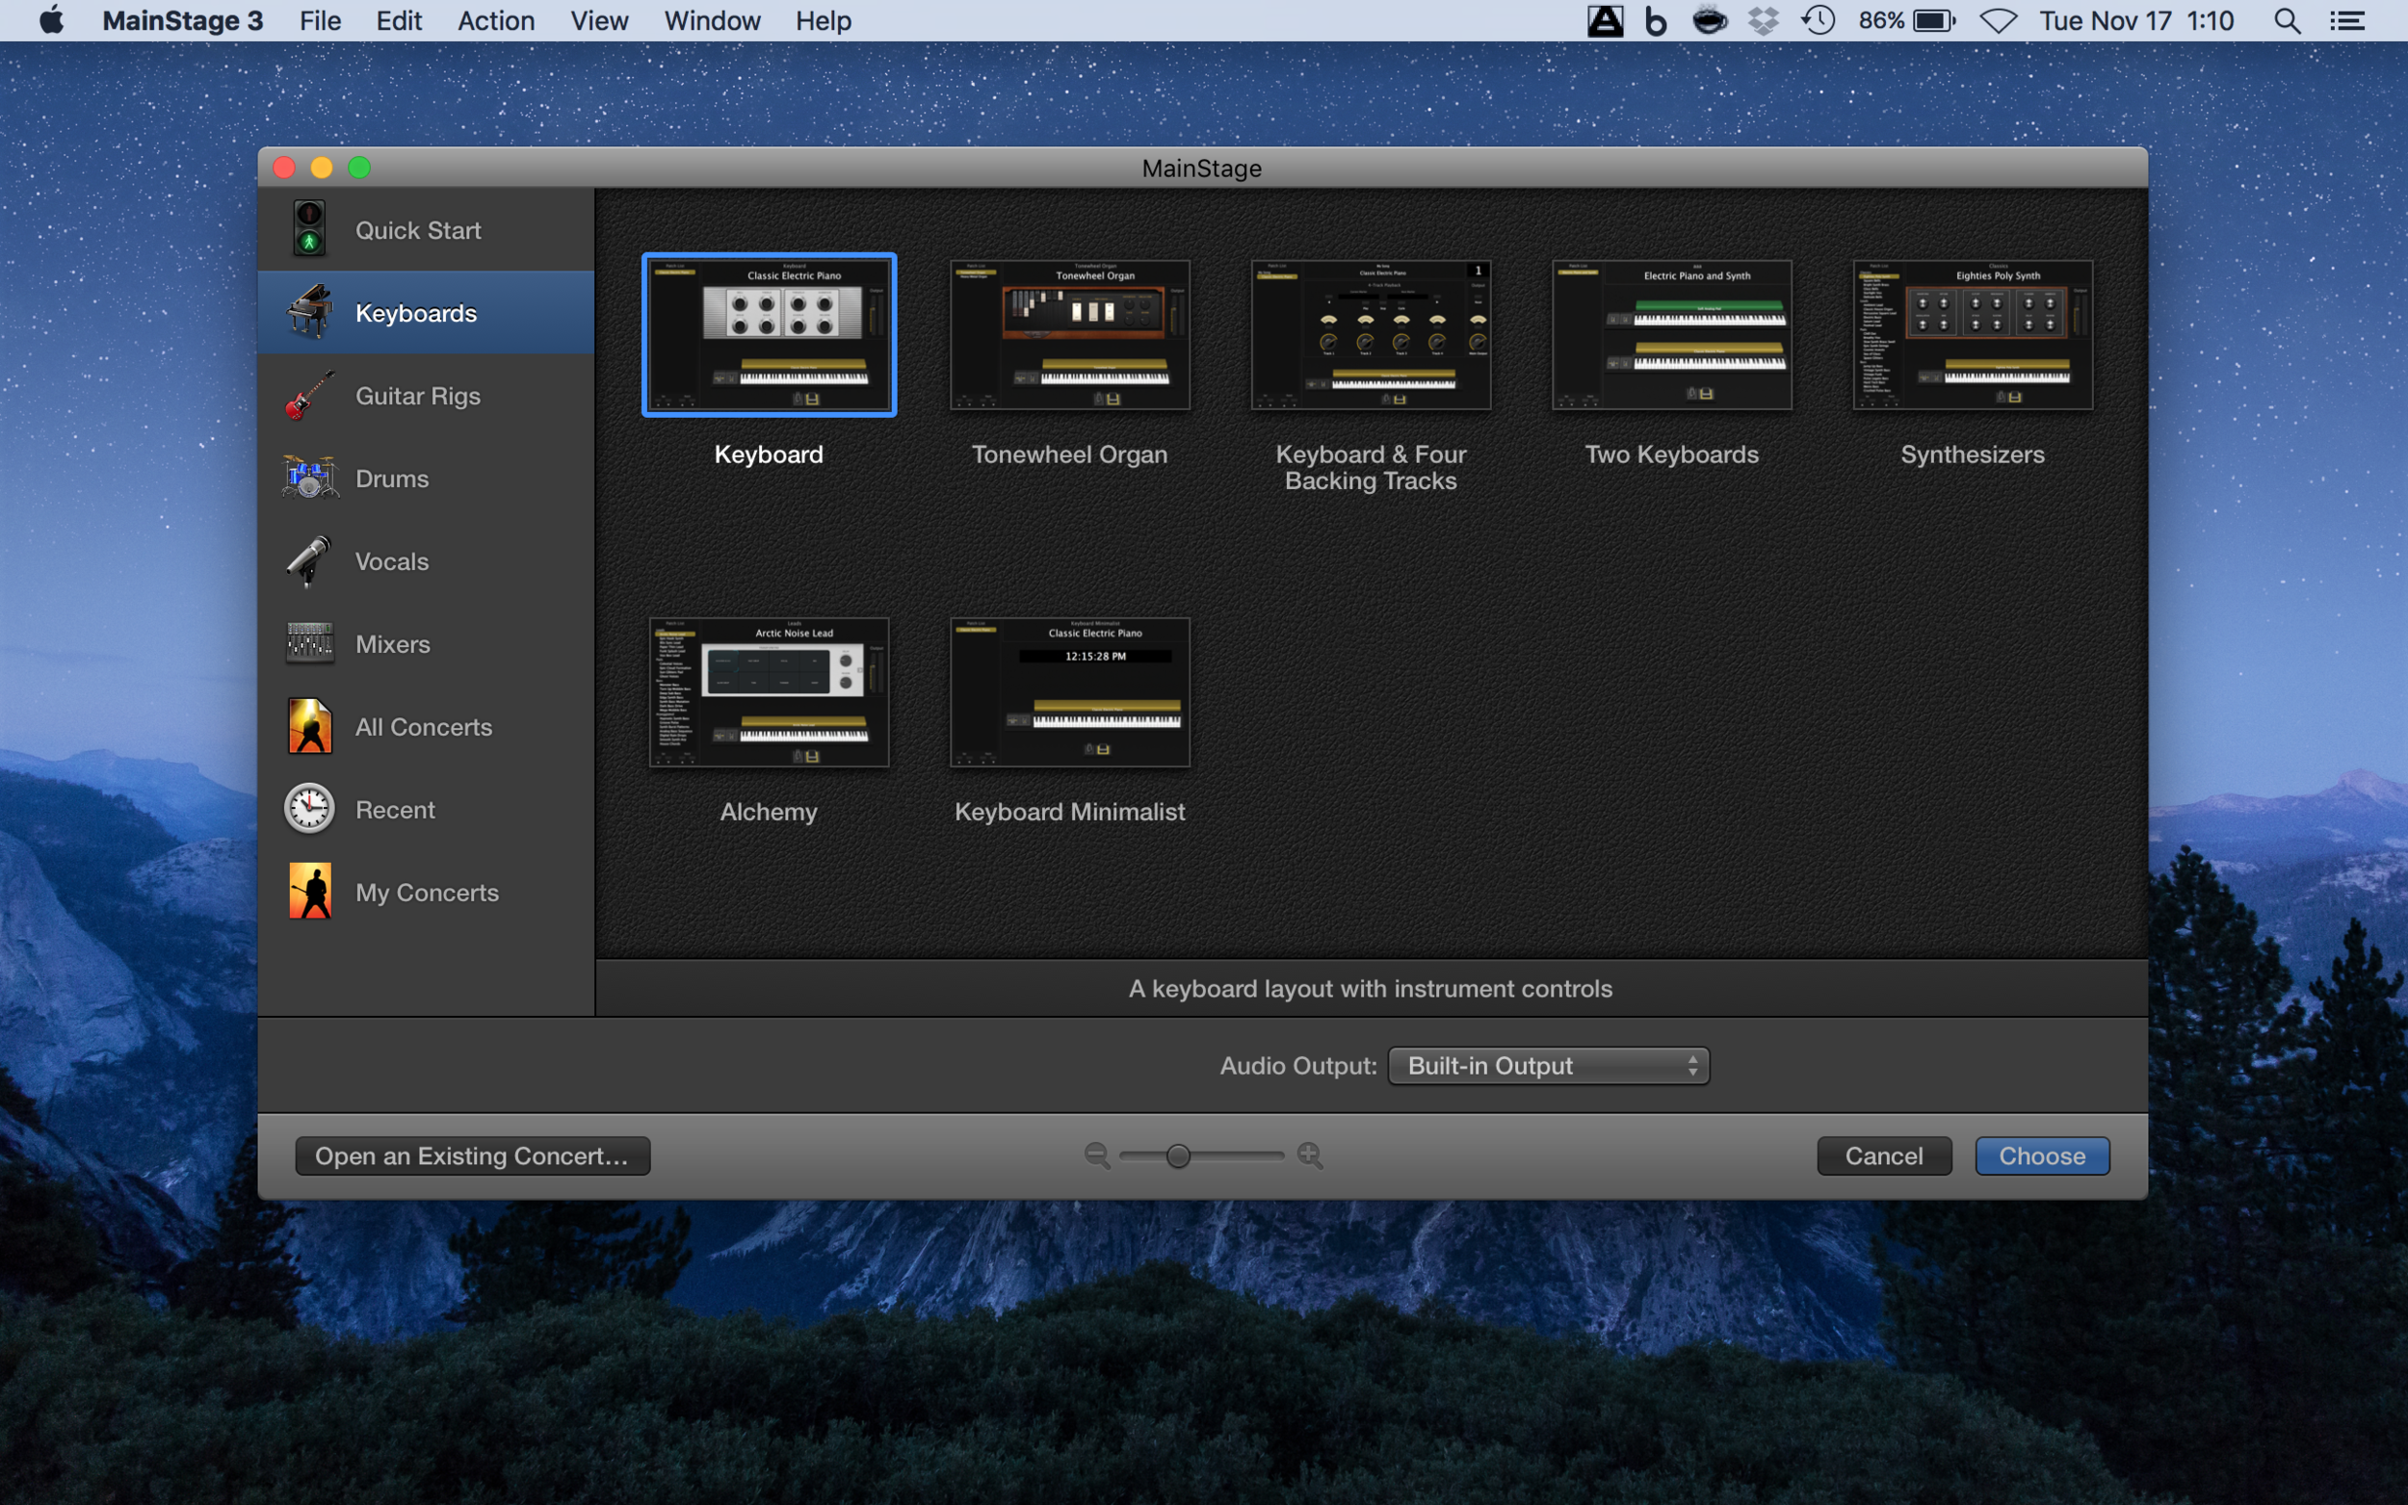Click the coffee cup menu bar icon
Viewport: 2408px width, 1505px height.
point(1709,21)
